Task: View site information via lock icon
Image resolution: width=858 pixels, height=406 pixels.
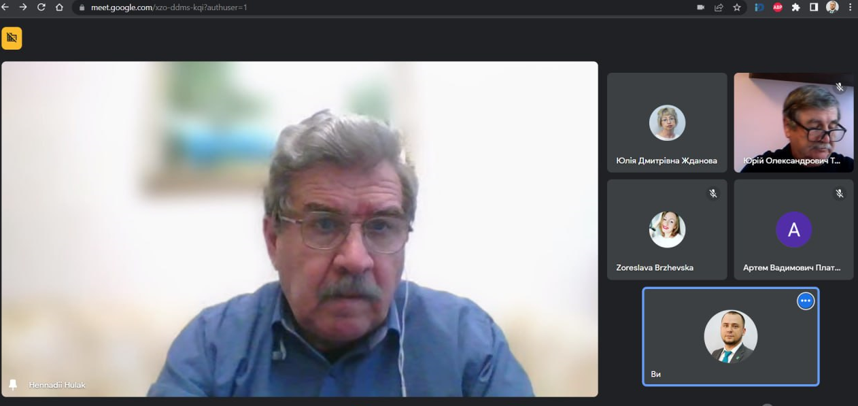Action: [x=82, y=7]
